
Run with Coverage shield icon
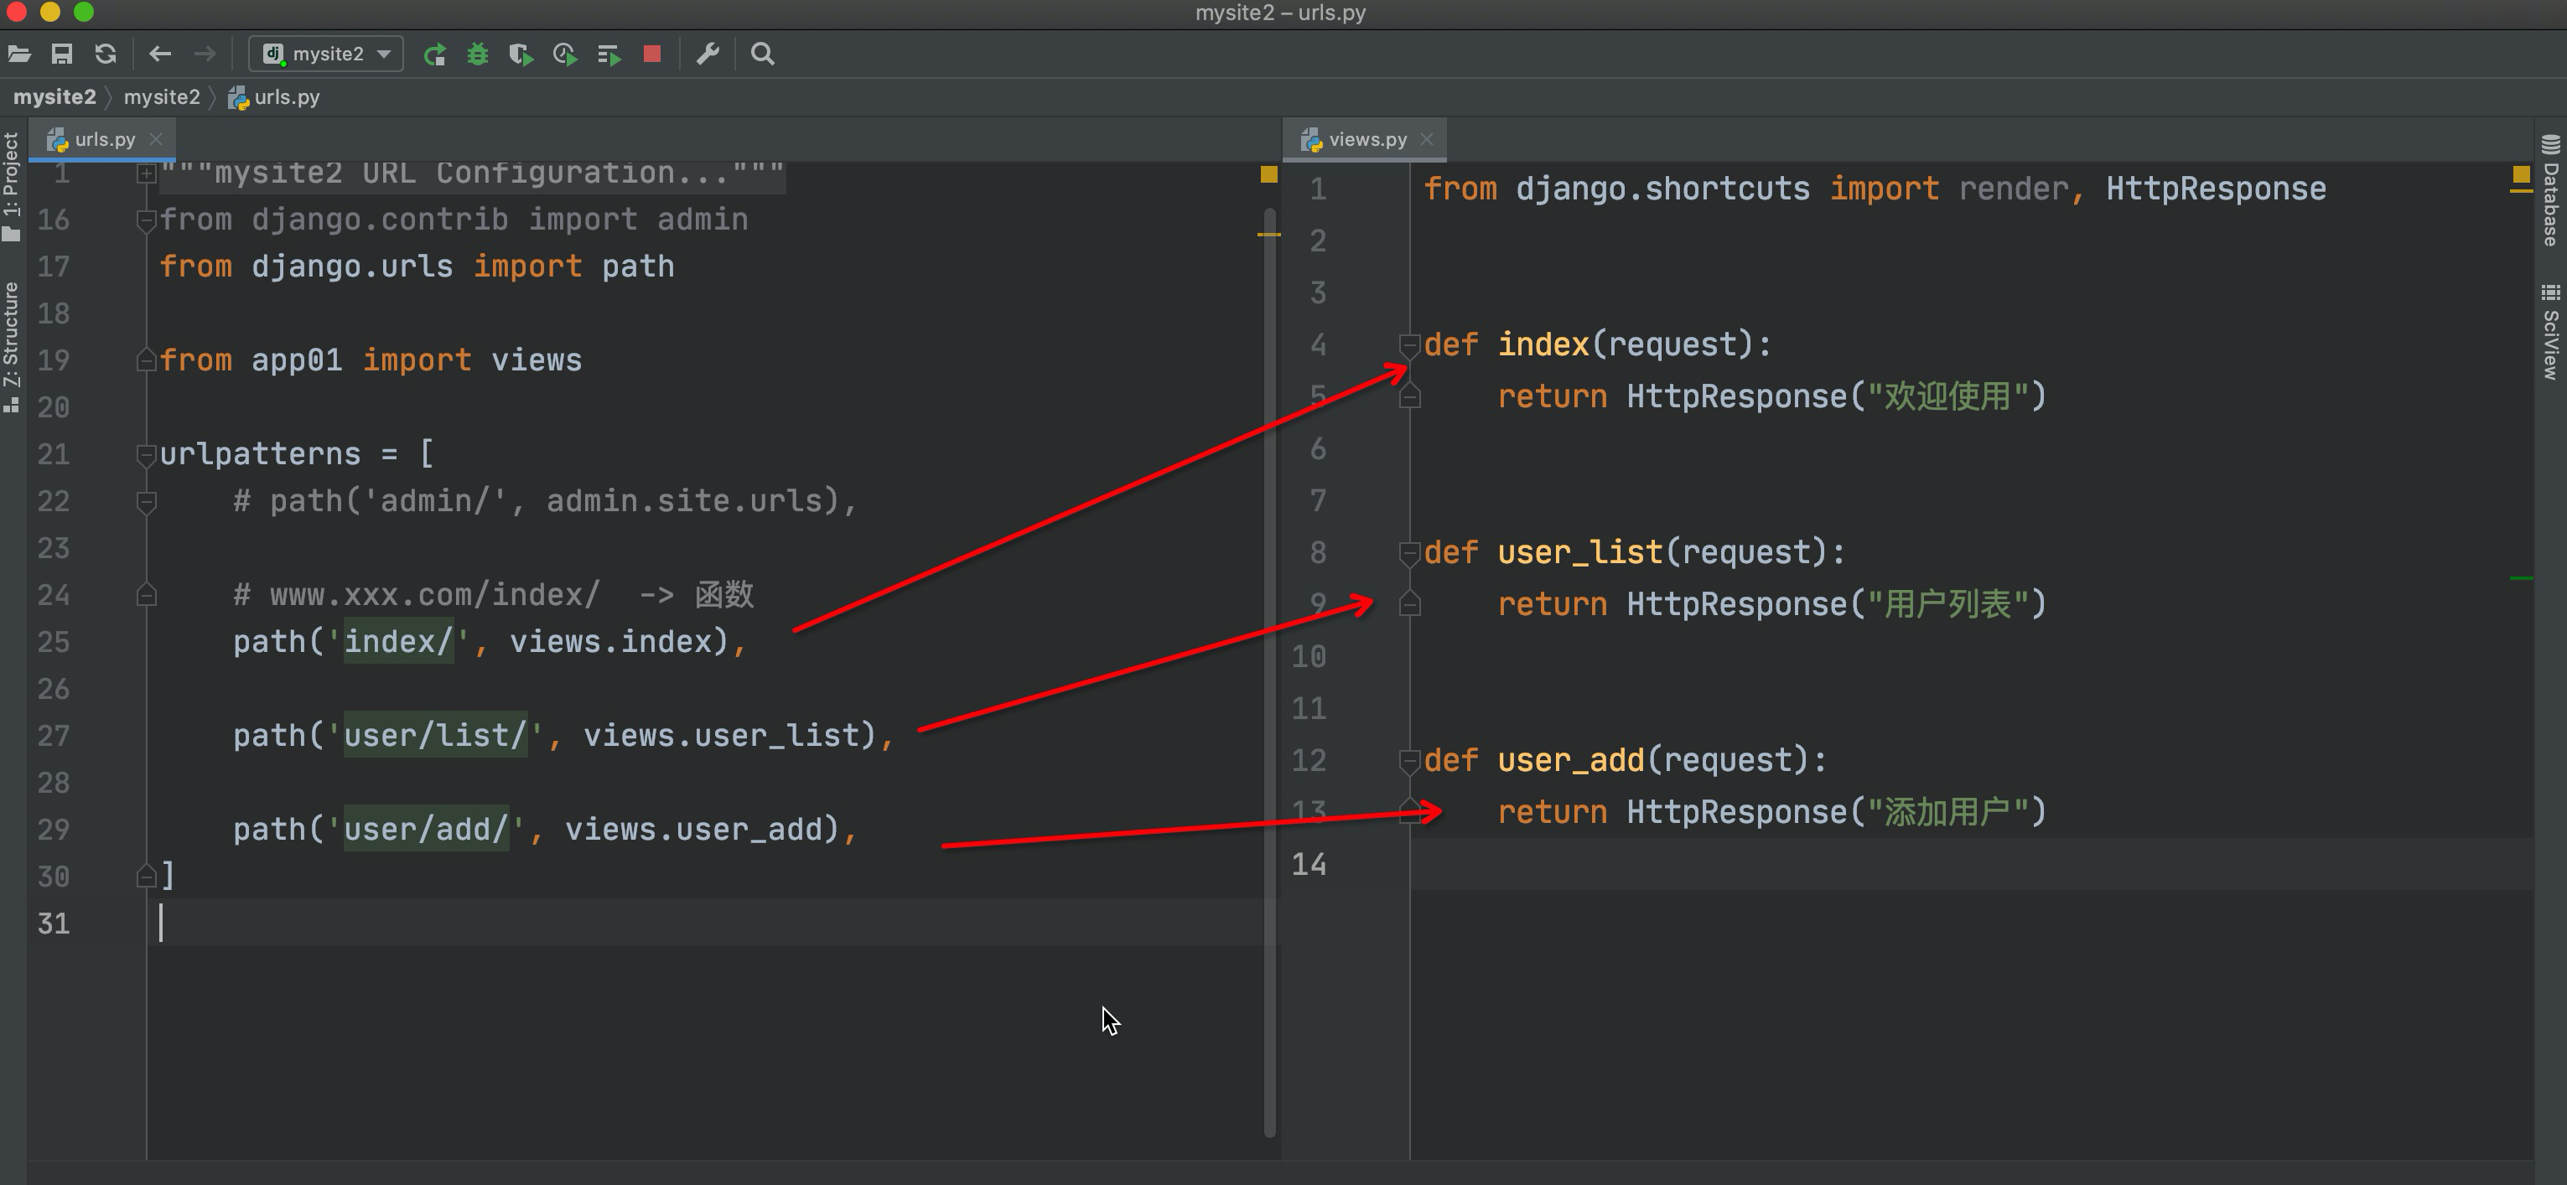(520, 54)
